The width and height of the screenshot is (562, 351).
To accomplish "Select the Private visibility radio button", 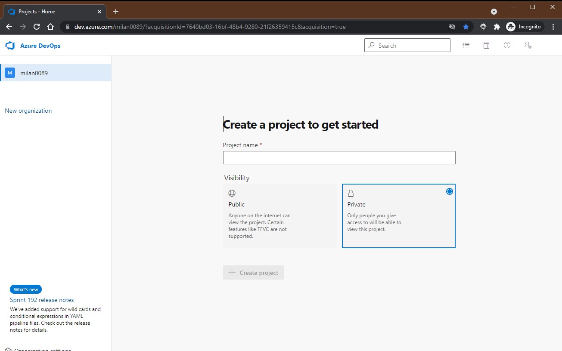I will [449, 191].
